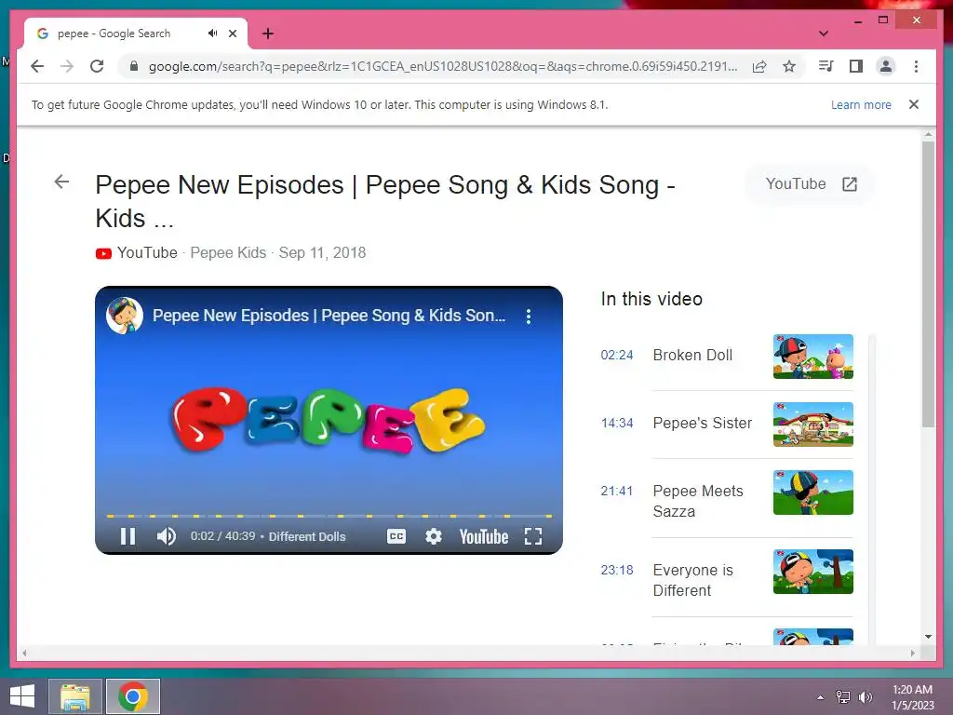Click the browser Forward button
The width and height of the screenshot is (953, 715).
(67, 66)
